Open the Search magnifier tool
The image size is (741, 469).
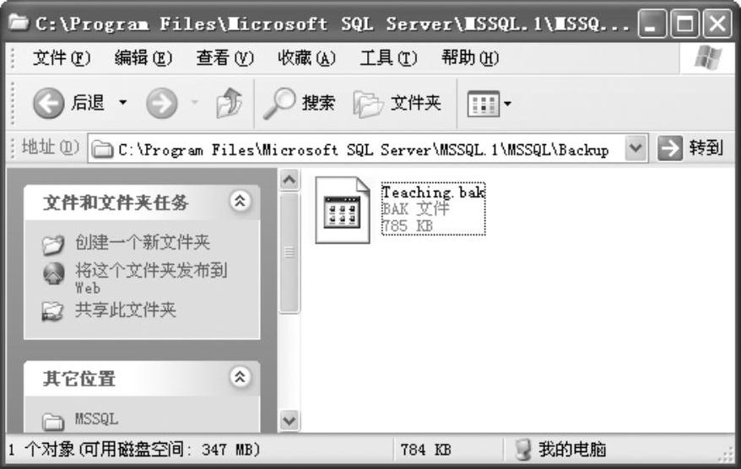coord(279,103)
